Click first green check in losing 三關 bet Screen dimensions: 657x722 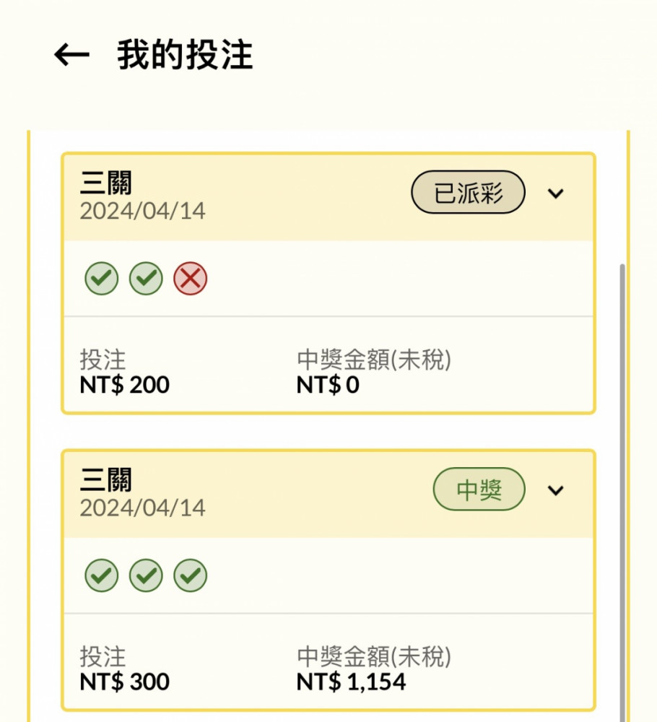click(x=101, y=279)
